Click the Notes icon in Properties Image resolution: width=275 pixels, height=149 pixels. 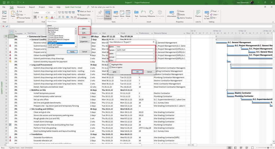click(x=178, y=11)
